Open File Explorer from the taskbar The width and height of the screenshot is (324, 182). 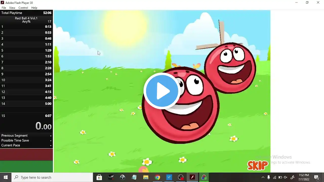click(x=146, y=177)
